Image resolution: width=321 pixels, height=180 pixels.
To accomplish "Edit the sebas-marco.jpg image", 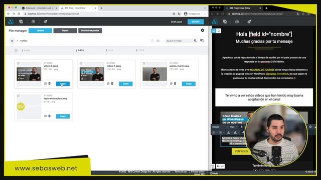I will tap(171, 83).
